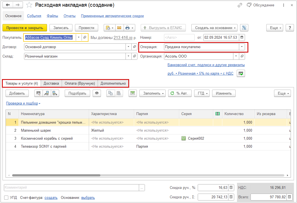
Task: Select the Товары и услуги (4) tab
Action: click(22, 84)
